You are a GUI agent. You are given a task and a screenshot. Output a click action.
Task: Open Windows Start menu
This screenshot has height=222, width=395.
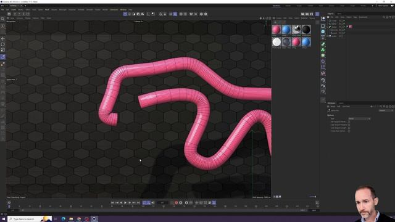(x=4, y=219)
